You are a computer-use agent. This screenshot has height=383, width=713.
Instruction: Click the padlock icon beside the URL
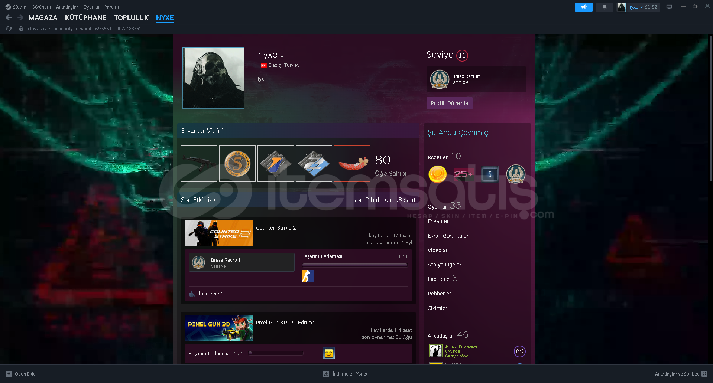[x=21, y=29]
